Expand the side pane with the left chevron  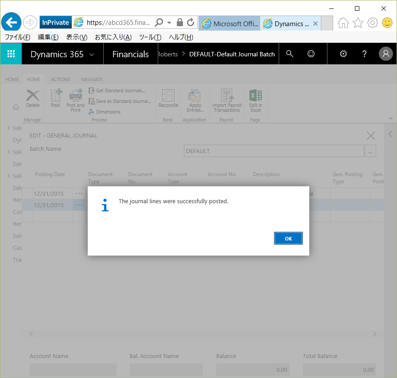click(390, 134)
